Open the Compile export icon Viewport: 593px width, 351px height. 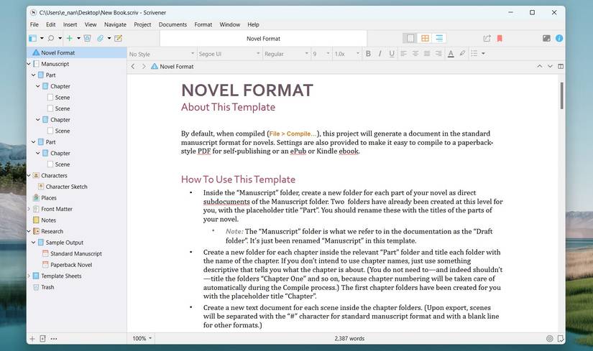coord(487,38)
